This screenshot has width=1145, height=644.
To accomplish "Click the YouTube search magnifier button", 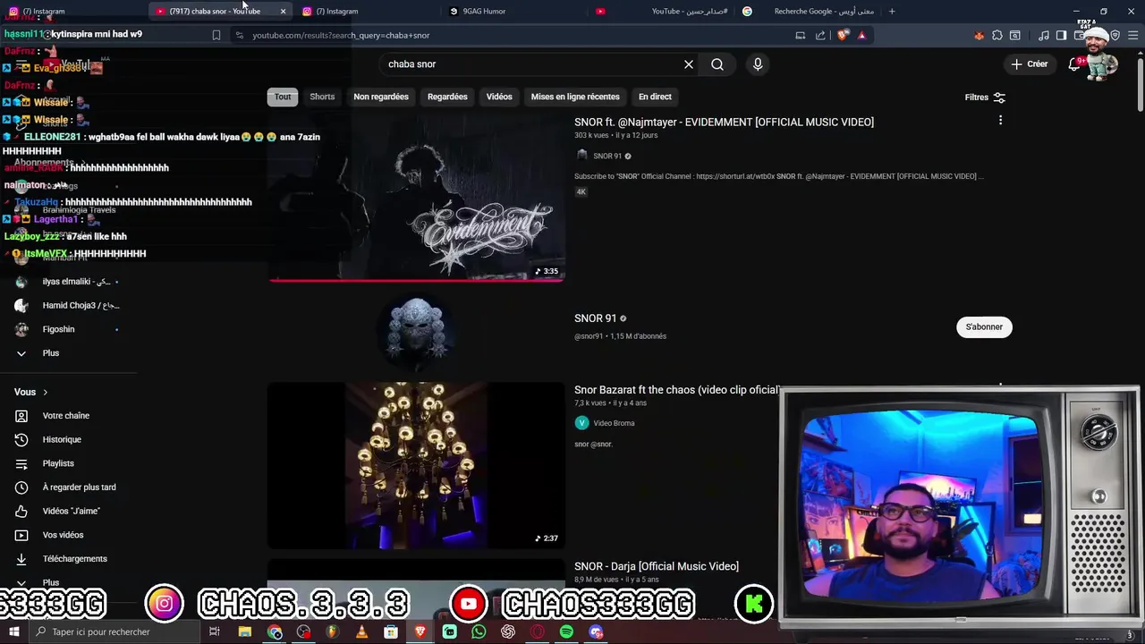I will pyautogui.click(x=717, y=64).
